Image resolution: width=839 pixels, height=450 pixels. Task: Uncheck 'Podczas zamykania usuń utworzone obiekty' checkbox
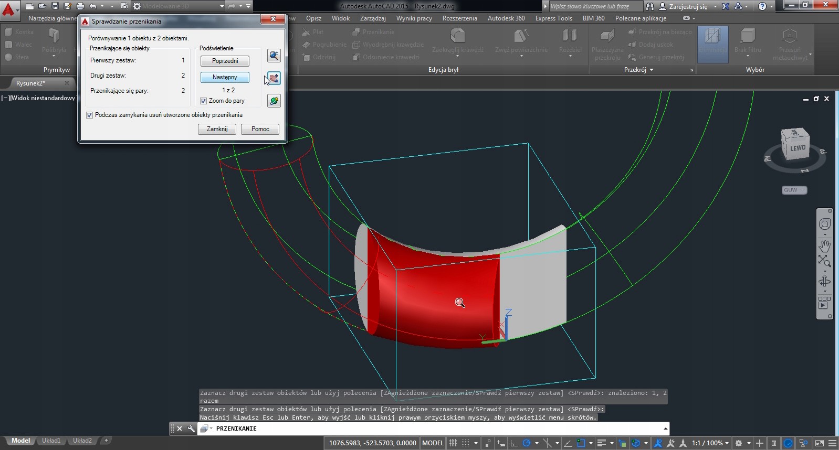(89, 115)
